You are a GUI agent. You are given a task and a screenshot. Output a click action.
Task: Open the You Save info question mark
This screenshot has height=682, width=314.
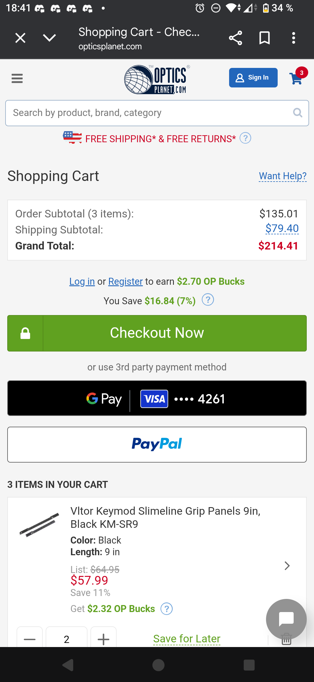coord(208,300)
